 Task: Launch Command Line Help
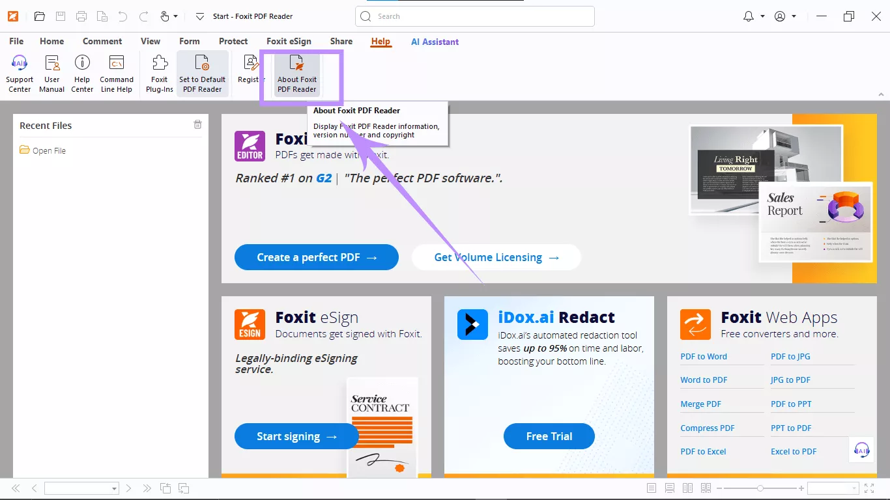117,72
